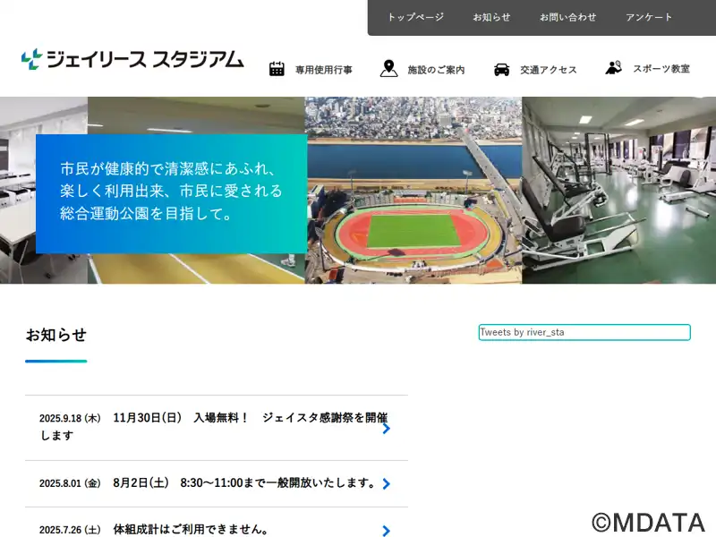Click the date 2025.9.18 (木)
This screenshot has height=537, width=716.
tap(70, 418)
